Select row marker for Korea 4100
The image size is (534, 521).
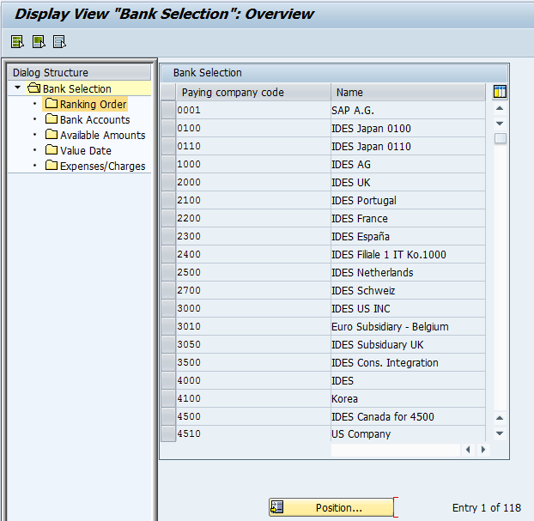coord(168,399)
